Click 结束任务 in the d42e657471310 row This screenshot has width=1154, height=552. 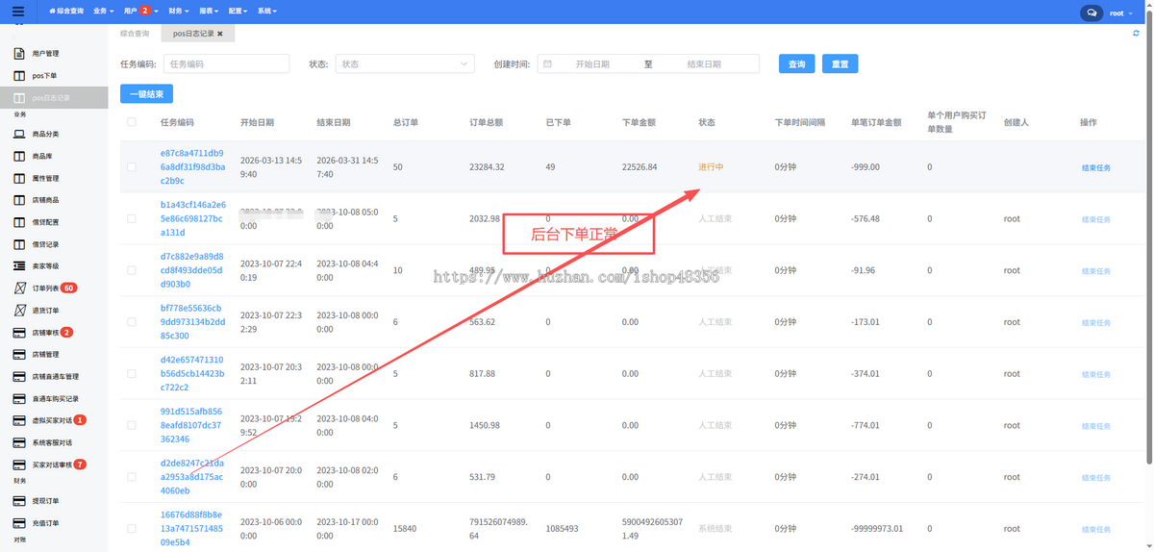pos(1095,374)
